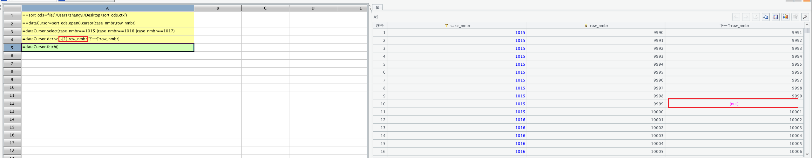Screen dimensions: 812x158
Task: Select cell A3 with dataCursor.select formula
Action: 107,31
